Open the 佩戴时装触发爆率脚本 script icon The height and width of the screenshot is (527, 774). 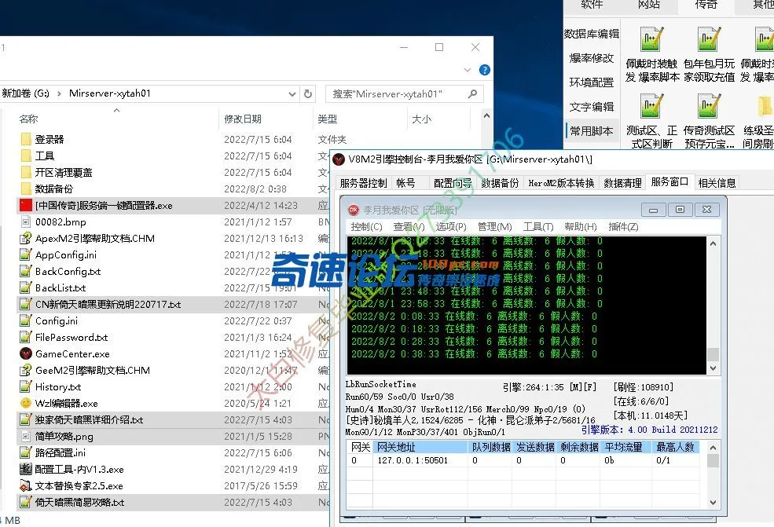click(652, 39)
